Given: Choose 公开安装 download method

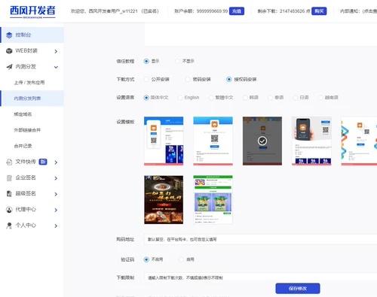Looking at the screenshot, I should click(146, 79).
